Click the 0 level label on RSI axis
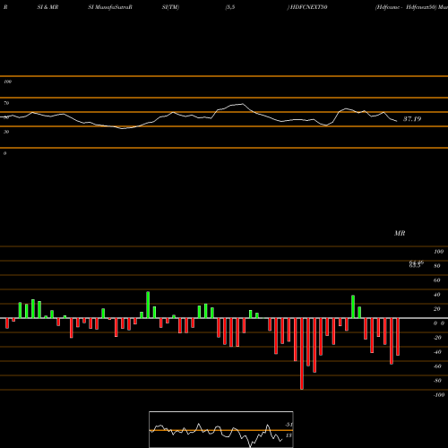Viewport: 448px width, 448px height. click(4, 153)
